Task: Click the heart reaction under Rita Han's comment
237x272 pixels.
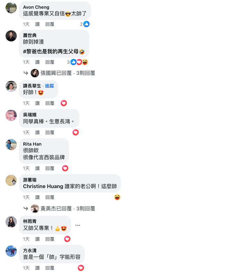Action: 65,168
